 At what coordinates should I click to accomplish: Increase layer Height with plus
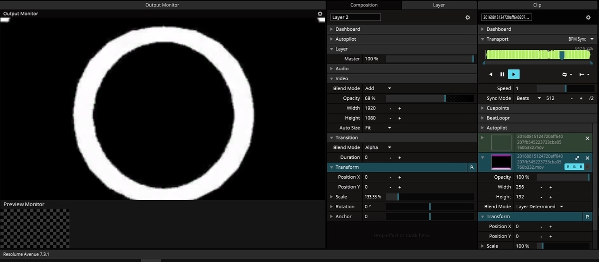click(x=399, y=118)
